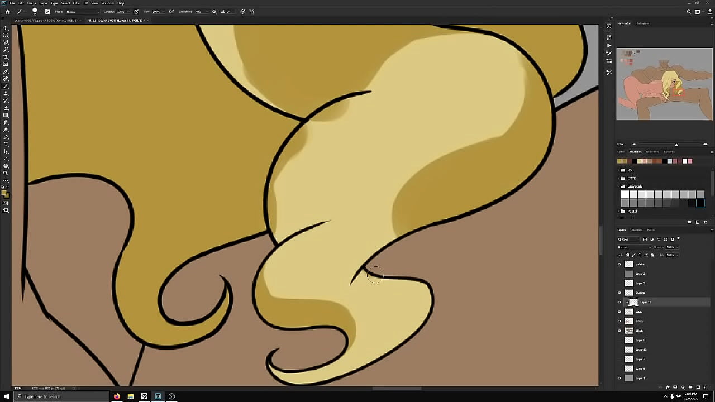
Task: Show Layer 2 by clicking its eye box
Action: [619, 274]
